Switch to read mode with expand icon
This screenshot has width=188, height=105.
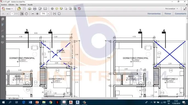[185, 9]
